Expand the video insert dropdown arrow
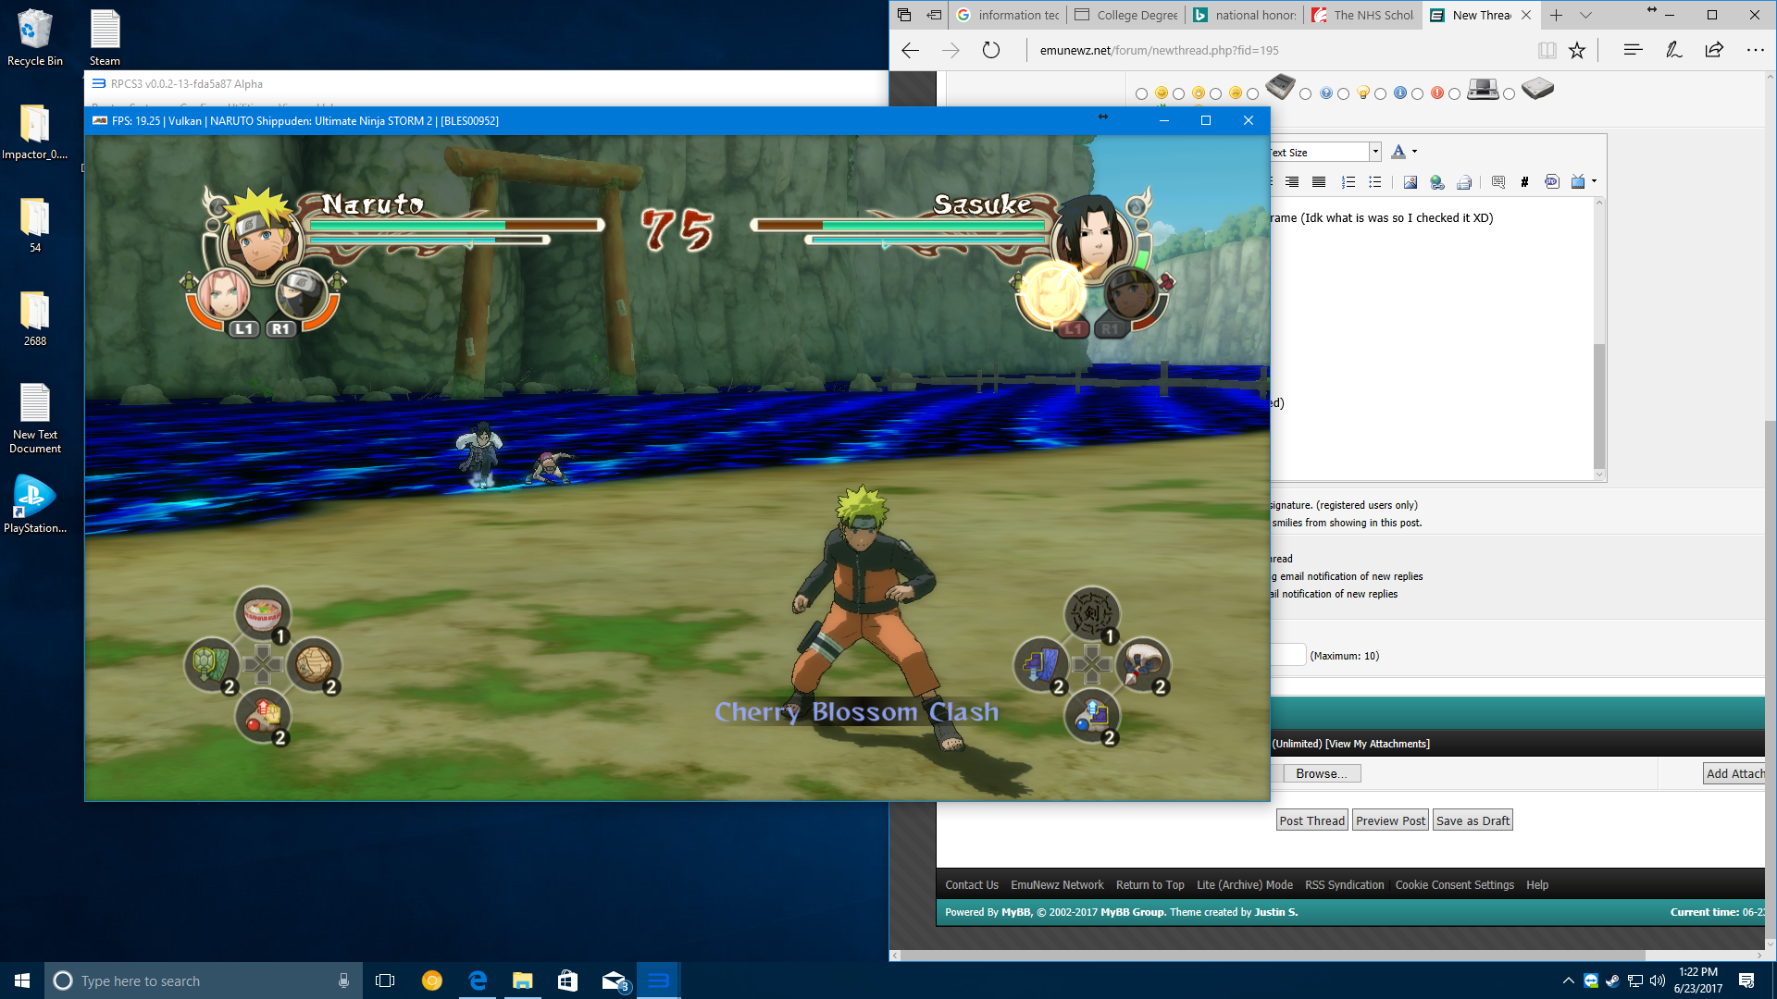 pos(1594,181)
